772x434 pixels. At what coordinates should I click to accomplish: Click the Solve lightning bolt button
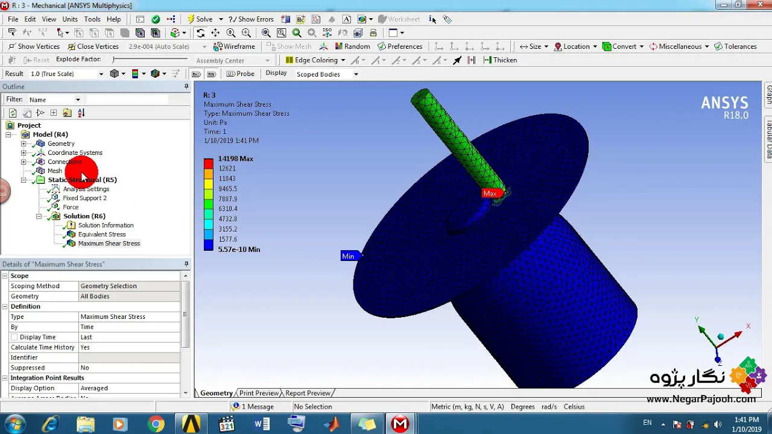click(x=200, y=19)
